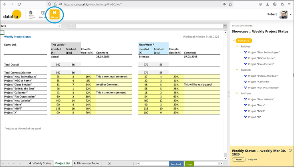Collapse the PM Sven tree branch
294x167 pixels.
click(237, 46)
